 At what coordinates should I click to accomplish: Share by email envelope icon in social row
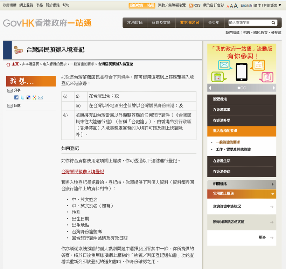coord(41,98)
